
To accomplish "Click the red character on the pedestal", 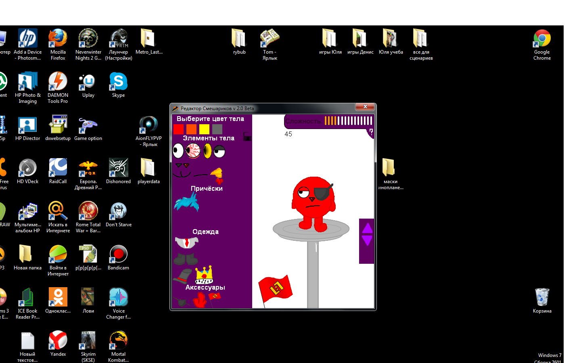I will [313, 204].
